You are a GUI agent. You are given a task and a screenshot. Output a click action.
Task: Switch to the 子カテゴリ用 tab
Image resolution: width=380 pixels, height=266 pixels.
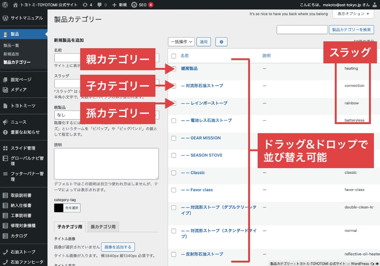[70, 227]
